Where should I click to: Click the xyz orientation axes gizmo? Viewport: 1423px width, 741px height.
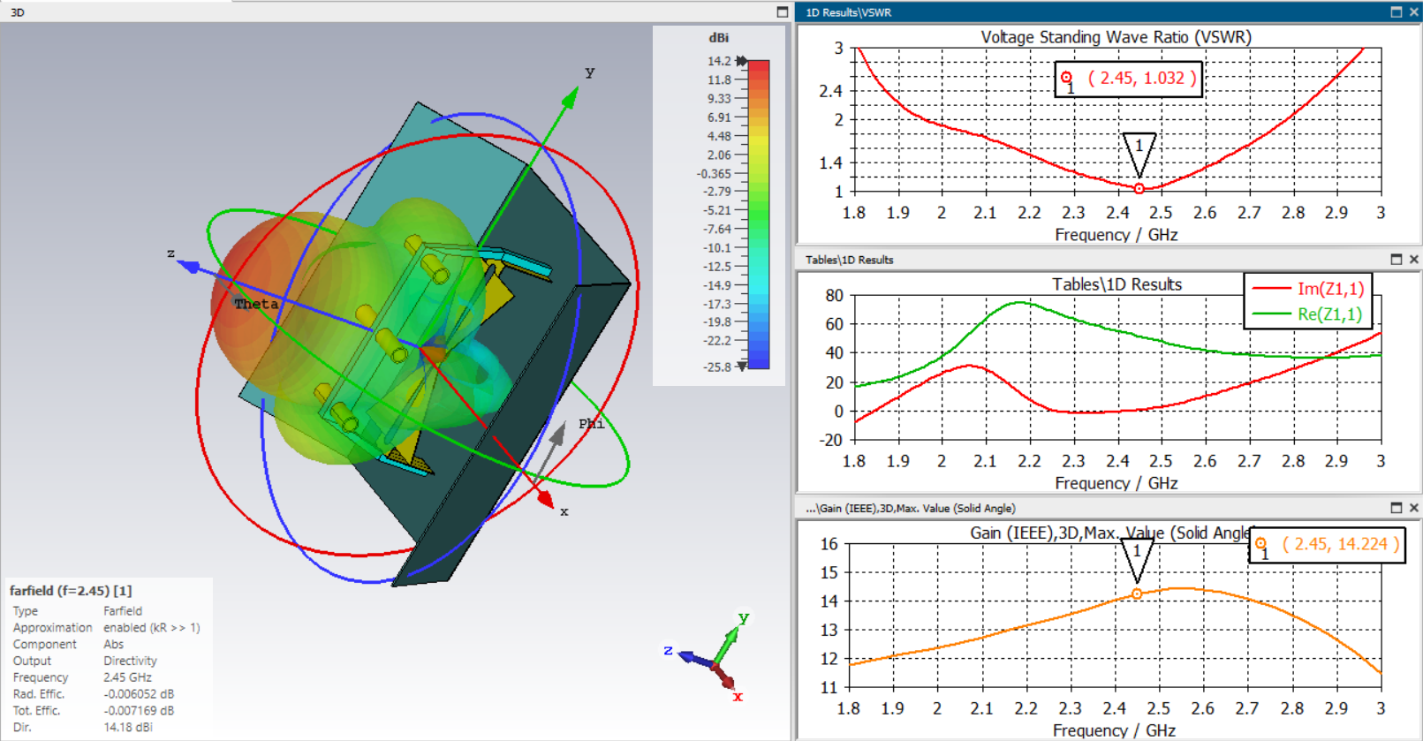(714, 657)
